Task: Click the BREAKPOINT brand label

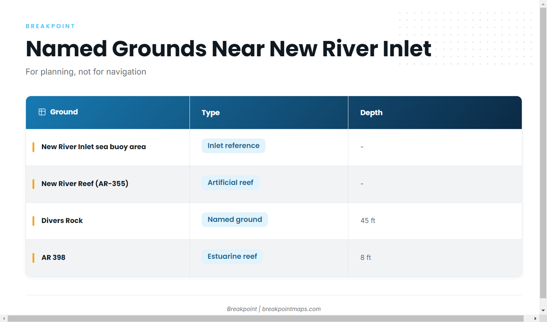Action: 50,26
